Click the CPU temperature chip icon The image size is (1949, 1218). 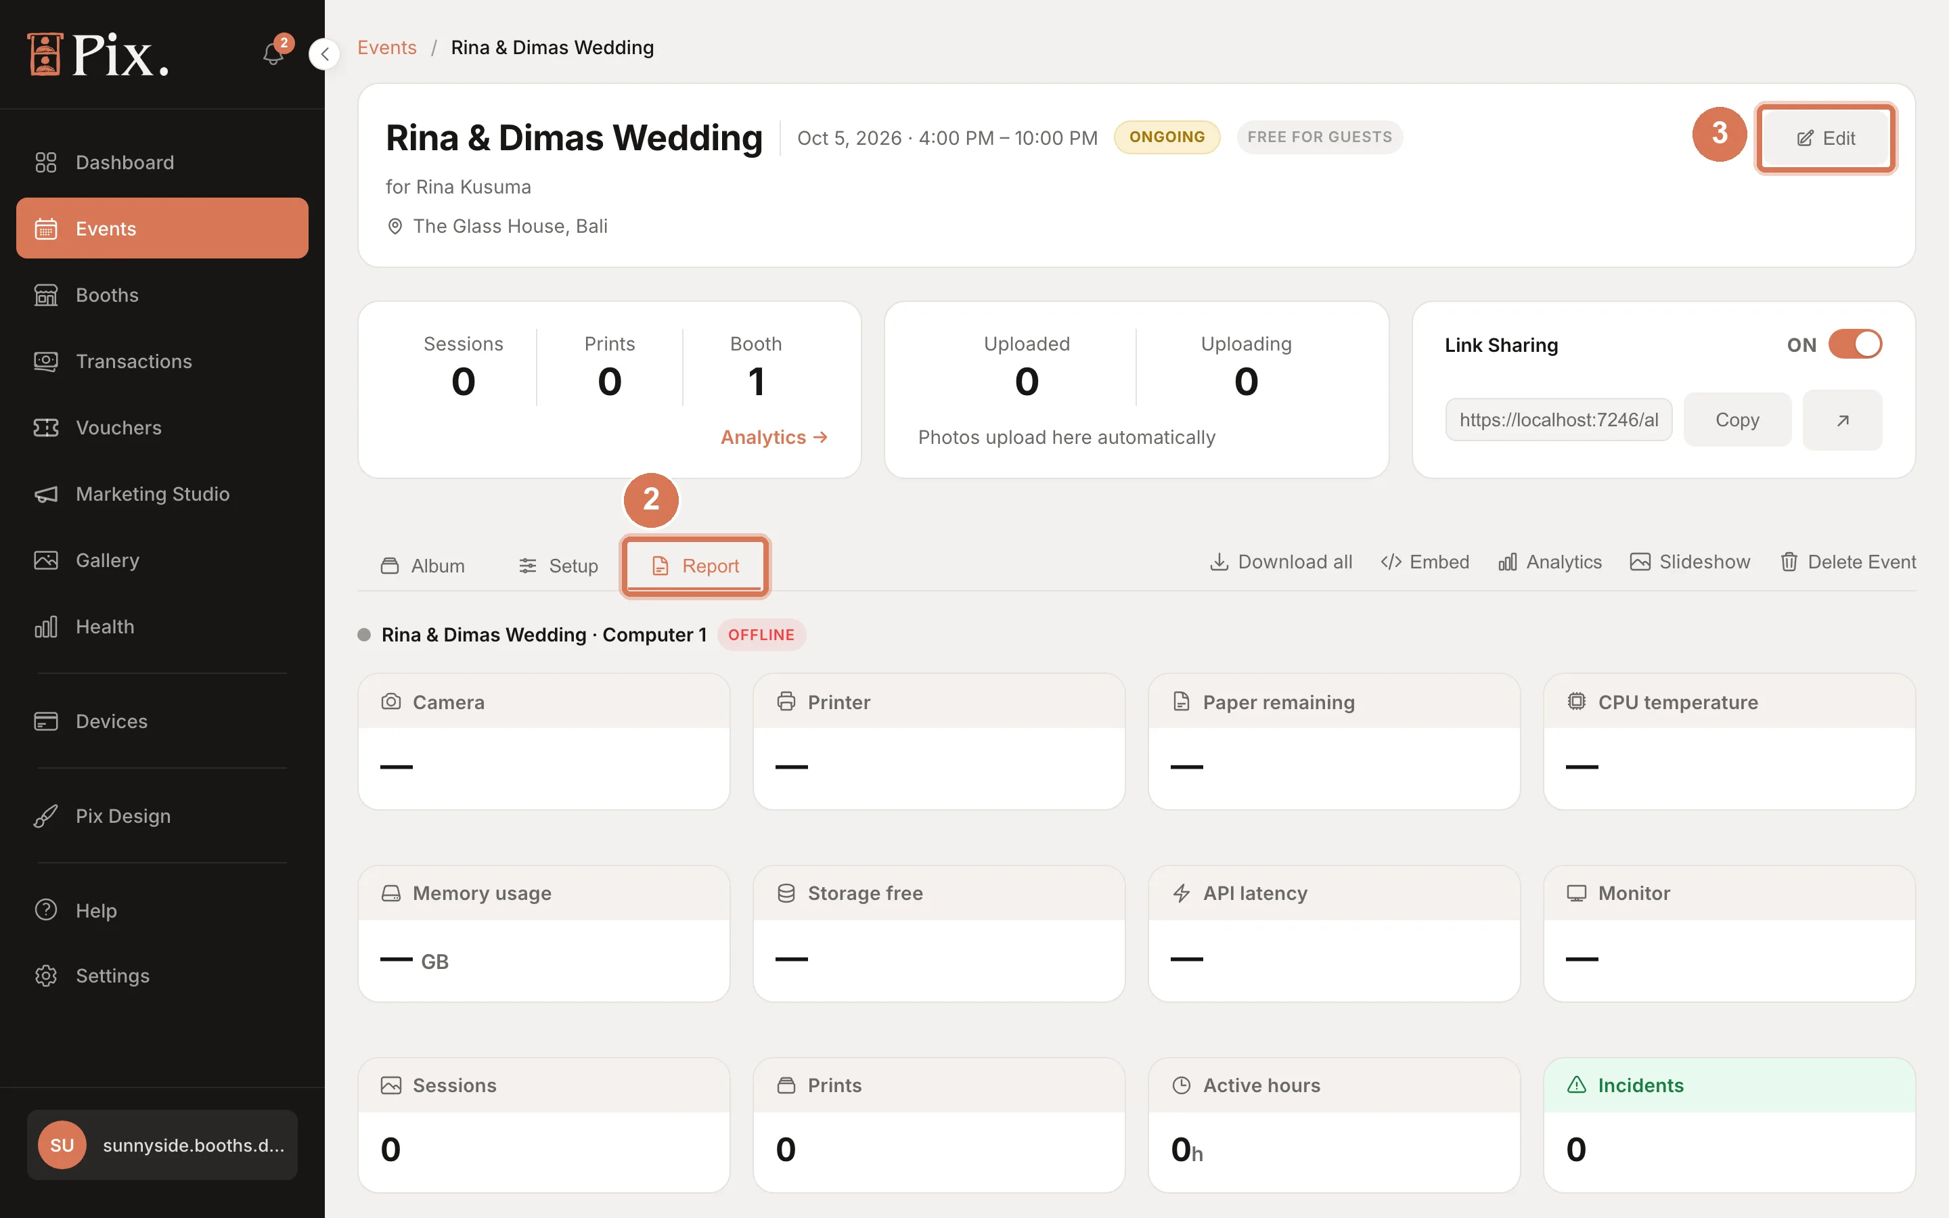(1576, 701)
